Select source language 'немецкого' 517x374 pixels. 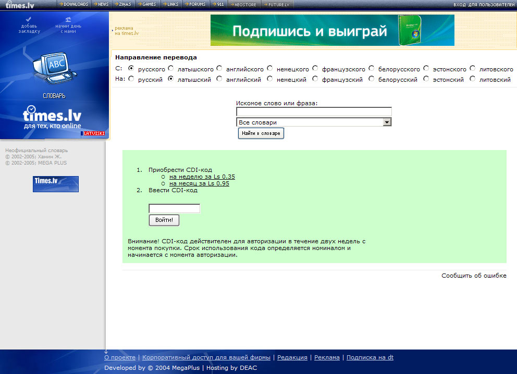pyautogui.click(x=270, y=68)
